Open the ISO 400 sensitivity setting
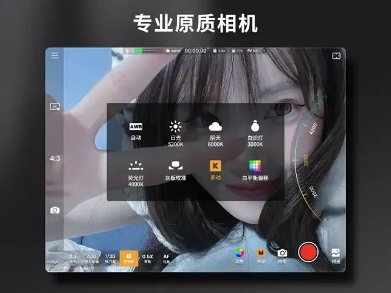391x293 pixels. tap(91, 258)
